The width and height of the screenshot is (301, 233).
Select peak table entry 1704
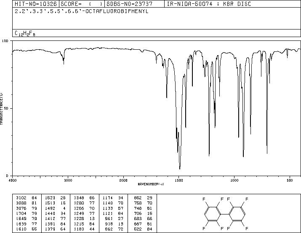coord(26,213)
